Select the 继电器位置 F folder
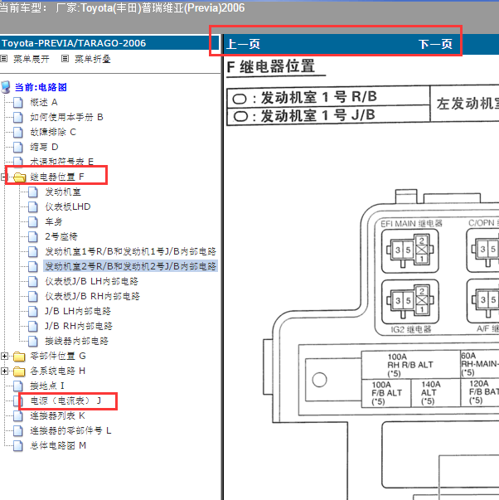 [57, 177]
